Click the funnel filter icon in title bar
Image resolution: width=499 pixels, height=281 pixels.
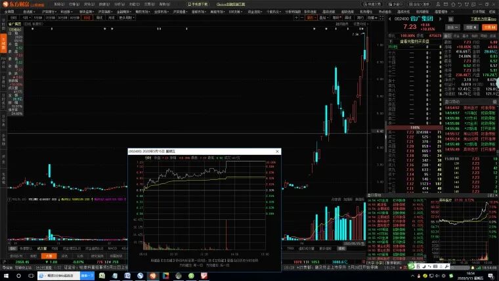[x=467, y=5]
